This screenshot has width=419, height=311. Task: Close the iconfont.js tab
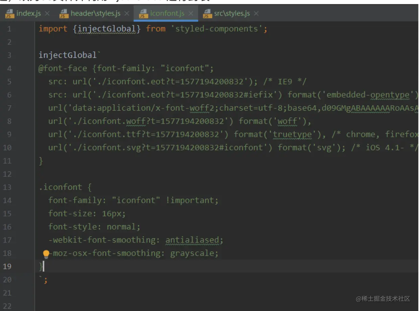191,14
